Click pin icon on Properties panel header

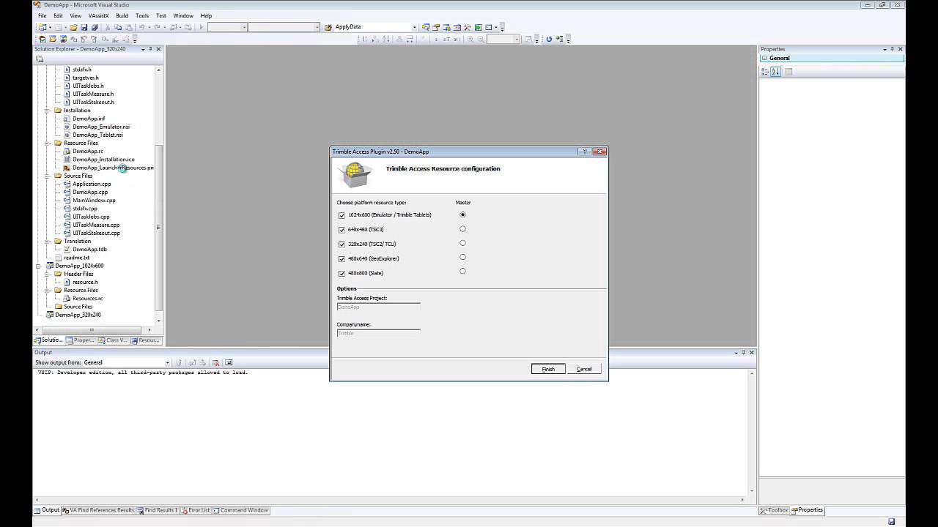(892, 49)
